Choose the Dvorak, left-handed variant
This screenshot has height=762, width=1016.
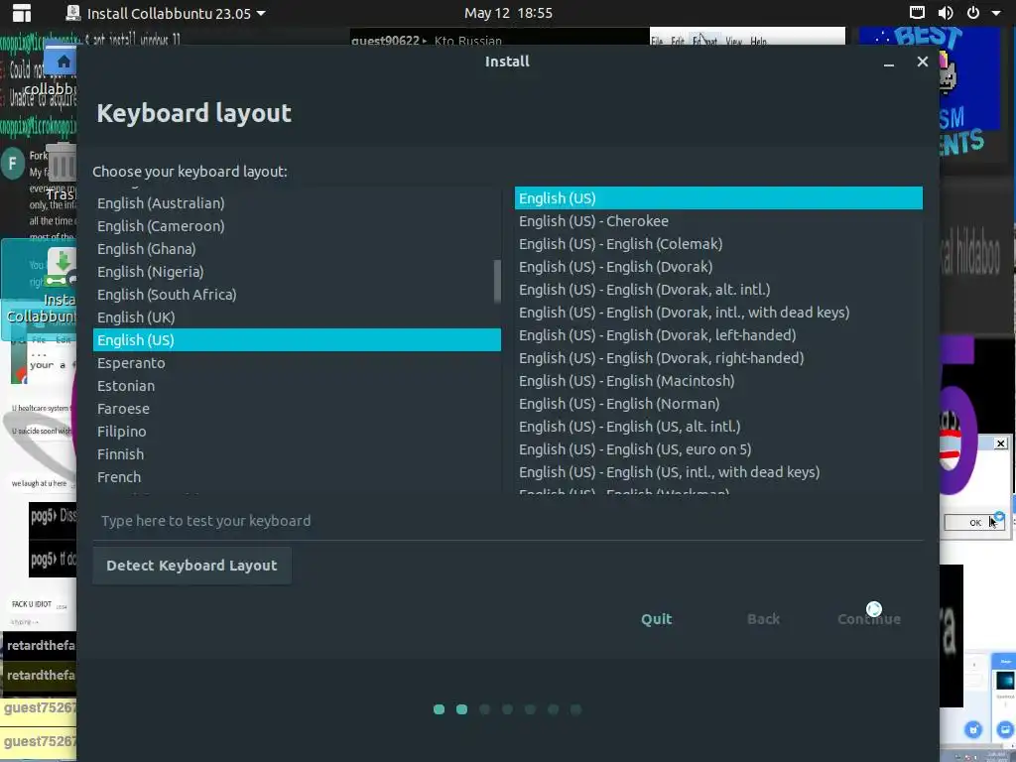pyautogui.click(x=718, y=335)
